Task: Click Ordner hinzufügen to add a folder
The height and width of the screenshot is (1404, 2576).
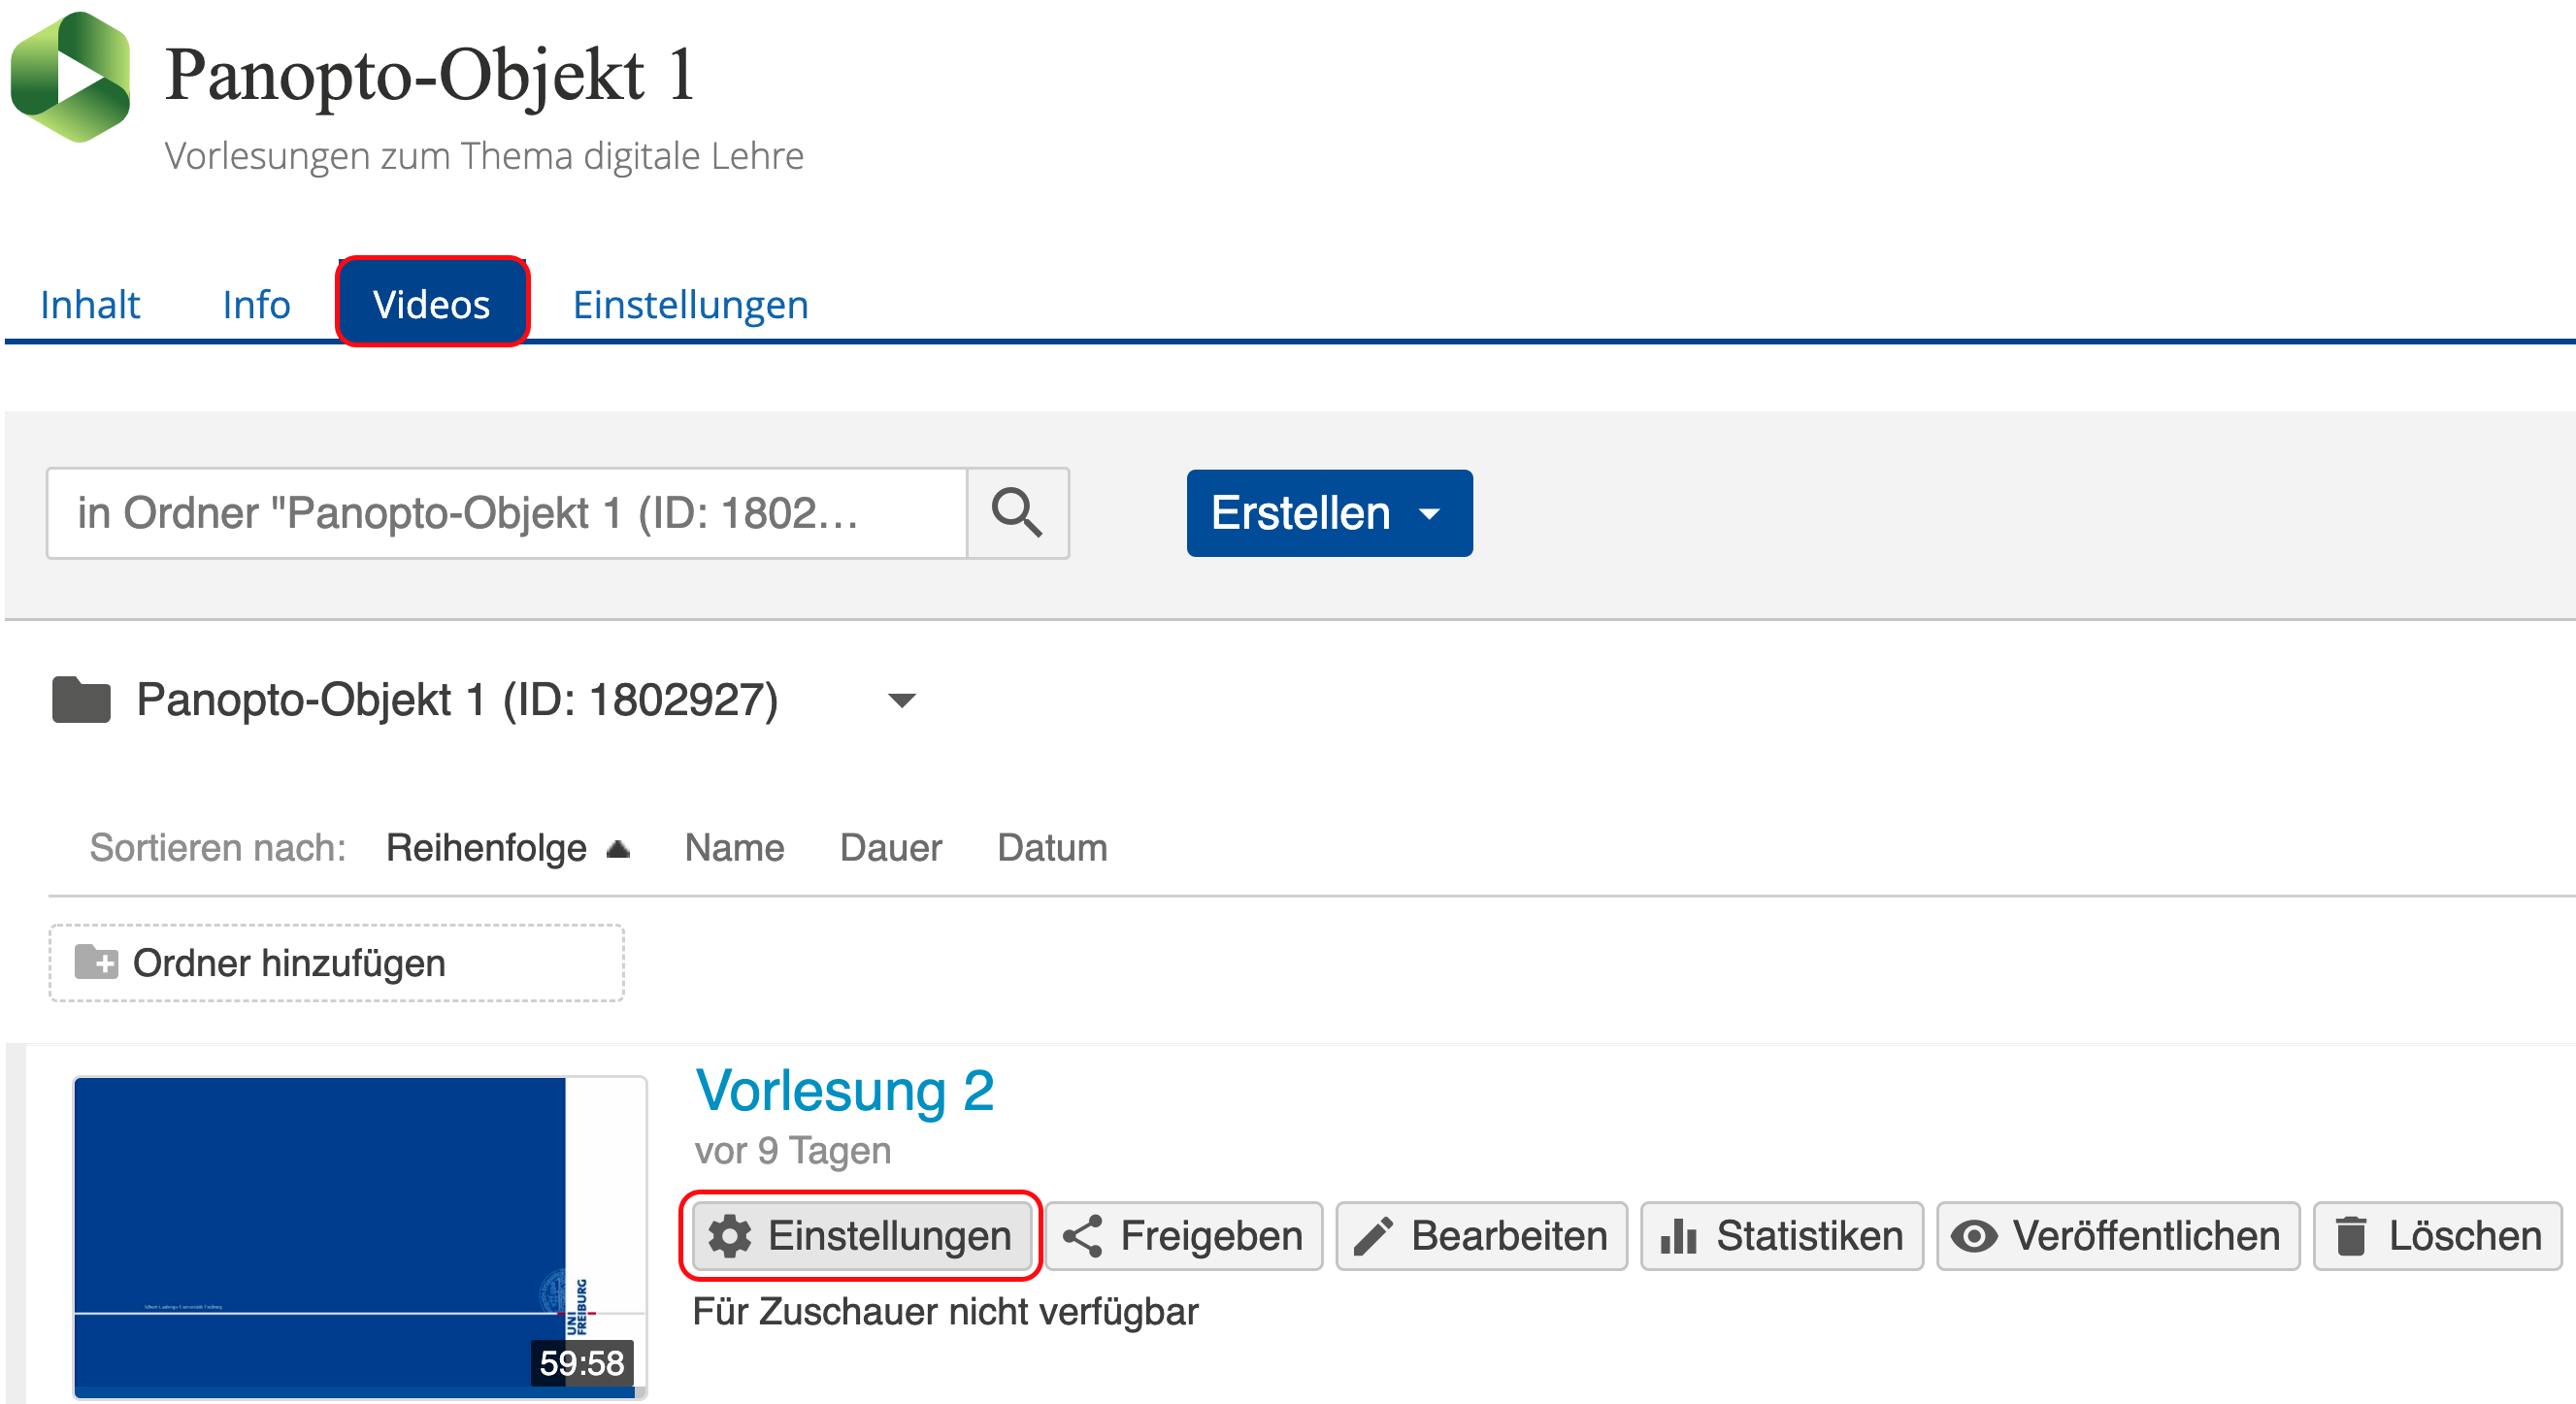Action: point(337,962)
